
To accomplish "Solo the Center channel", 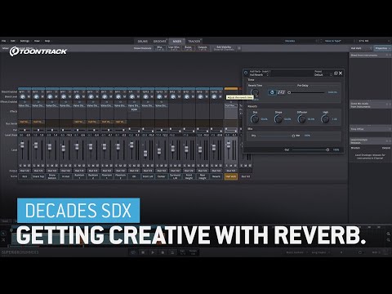I will (158, 166).
